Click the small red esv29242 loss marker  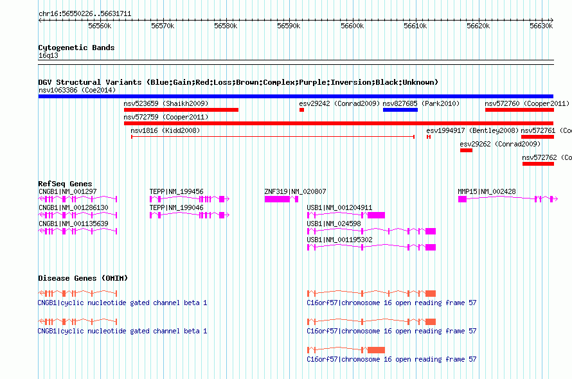(301, 110)
